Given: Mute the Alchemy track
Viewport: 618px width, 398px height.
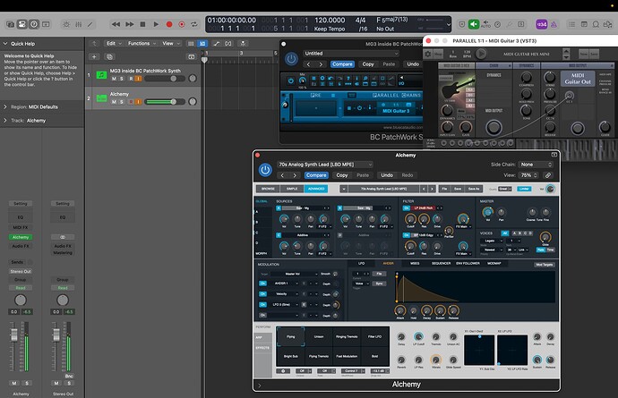Looking at the screenshot, I should click(115, 101).
